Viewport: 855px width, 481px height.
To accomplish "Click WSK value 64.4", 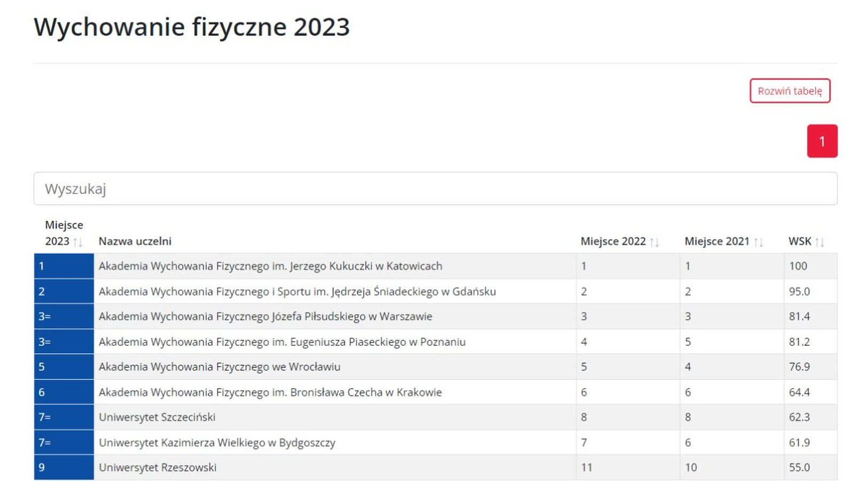I will click(799, 392).
